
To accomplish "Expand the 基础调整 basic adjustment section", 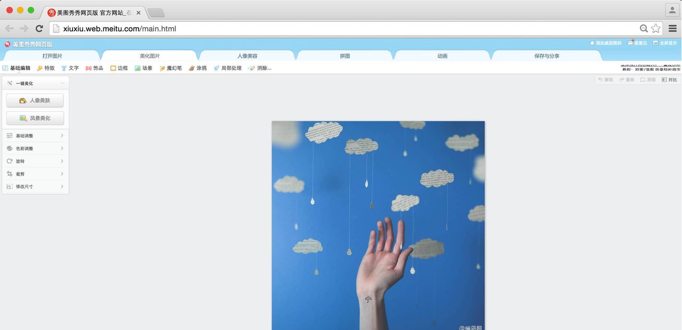I will (x=36, y=136).
